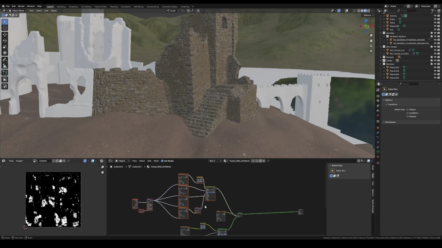Toggle the Use Nodes checkbox
Viewport: 442px width, 248px height.
(x=162, y=161)
